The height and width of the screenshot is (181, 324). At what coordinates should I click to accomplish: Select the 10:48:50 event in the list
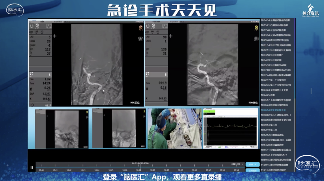276,120
